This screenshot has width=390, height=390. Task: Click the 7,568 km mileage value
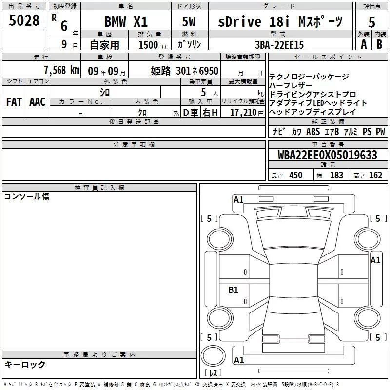click(x=61, y=70)
